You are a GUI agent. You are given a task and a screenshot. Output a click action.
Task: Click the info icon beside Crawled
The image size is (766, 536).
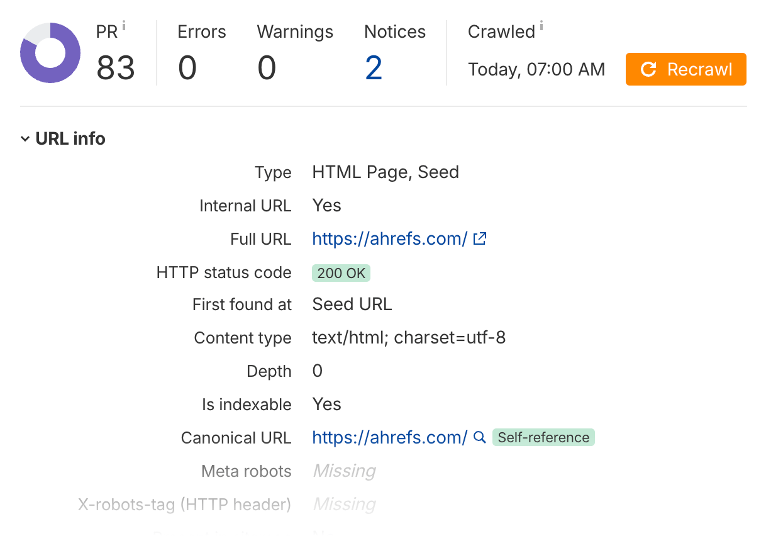541,26
